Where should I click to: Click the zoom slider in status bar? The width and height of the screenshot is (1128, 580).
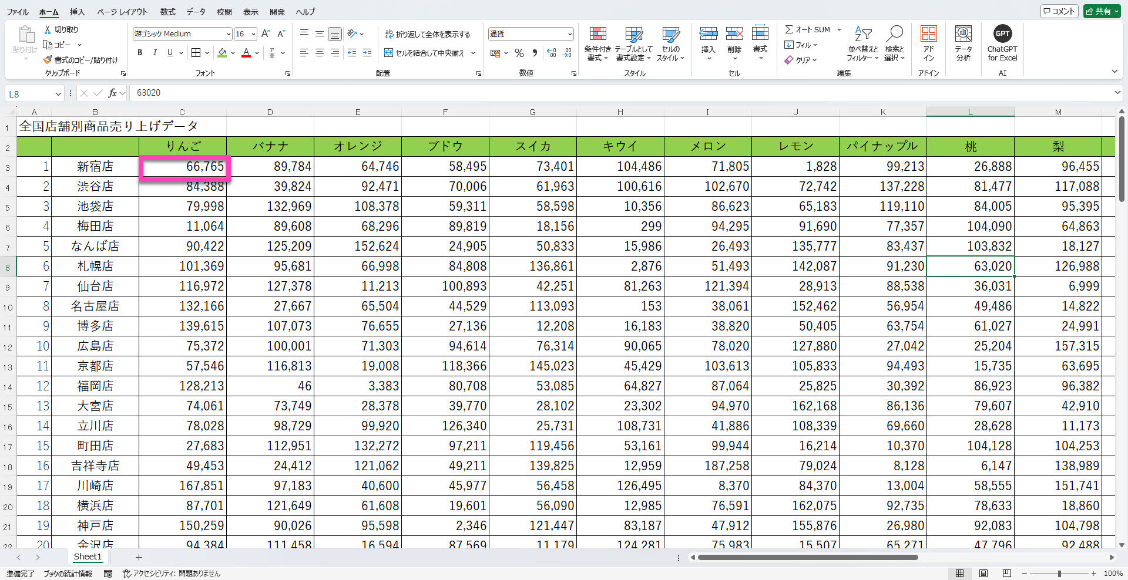(x=1059, y=574)
